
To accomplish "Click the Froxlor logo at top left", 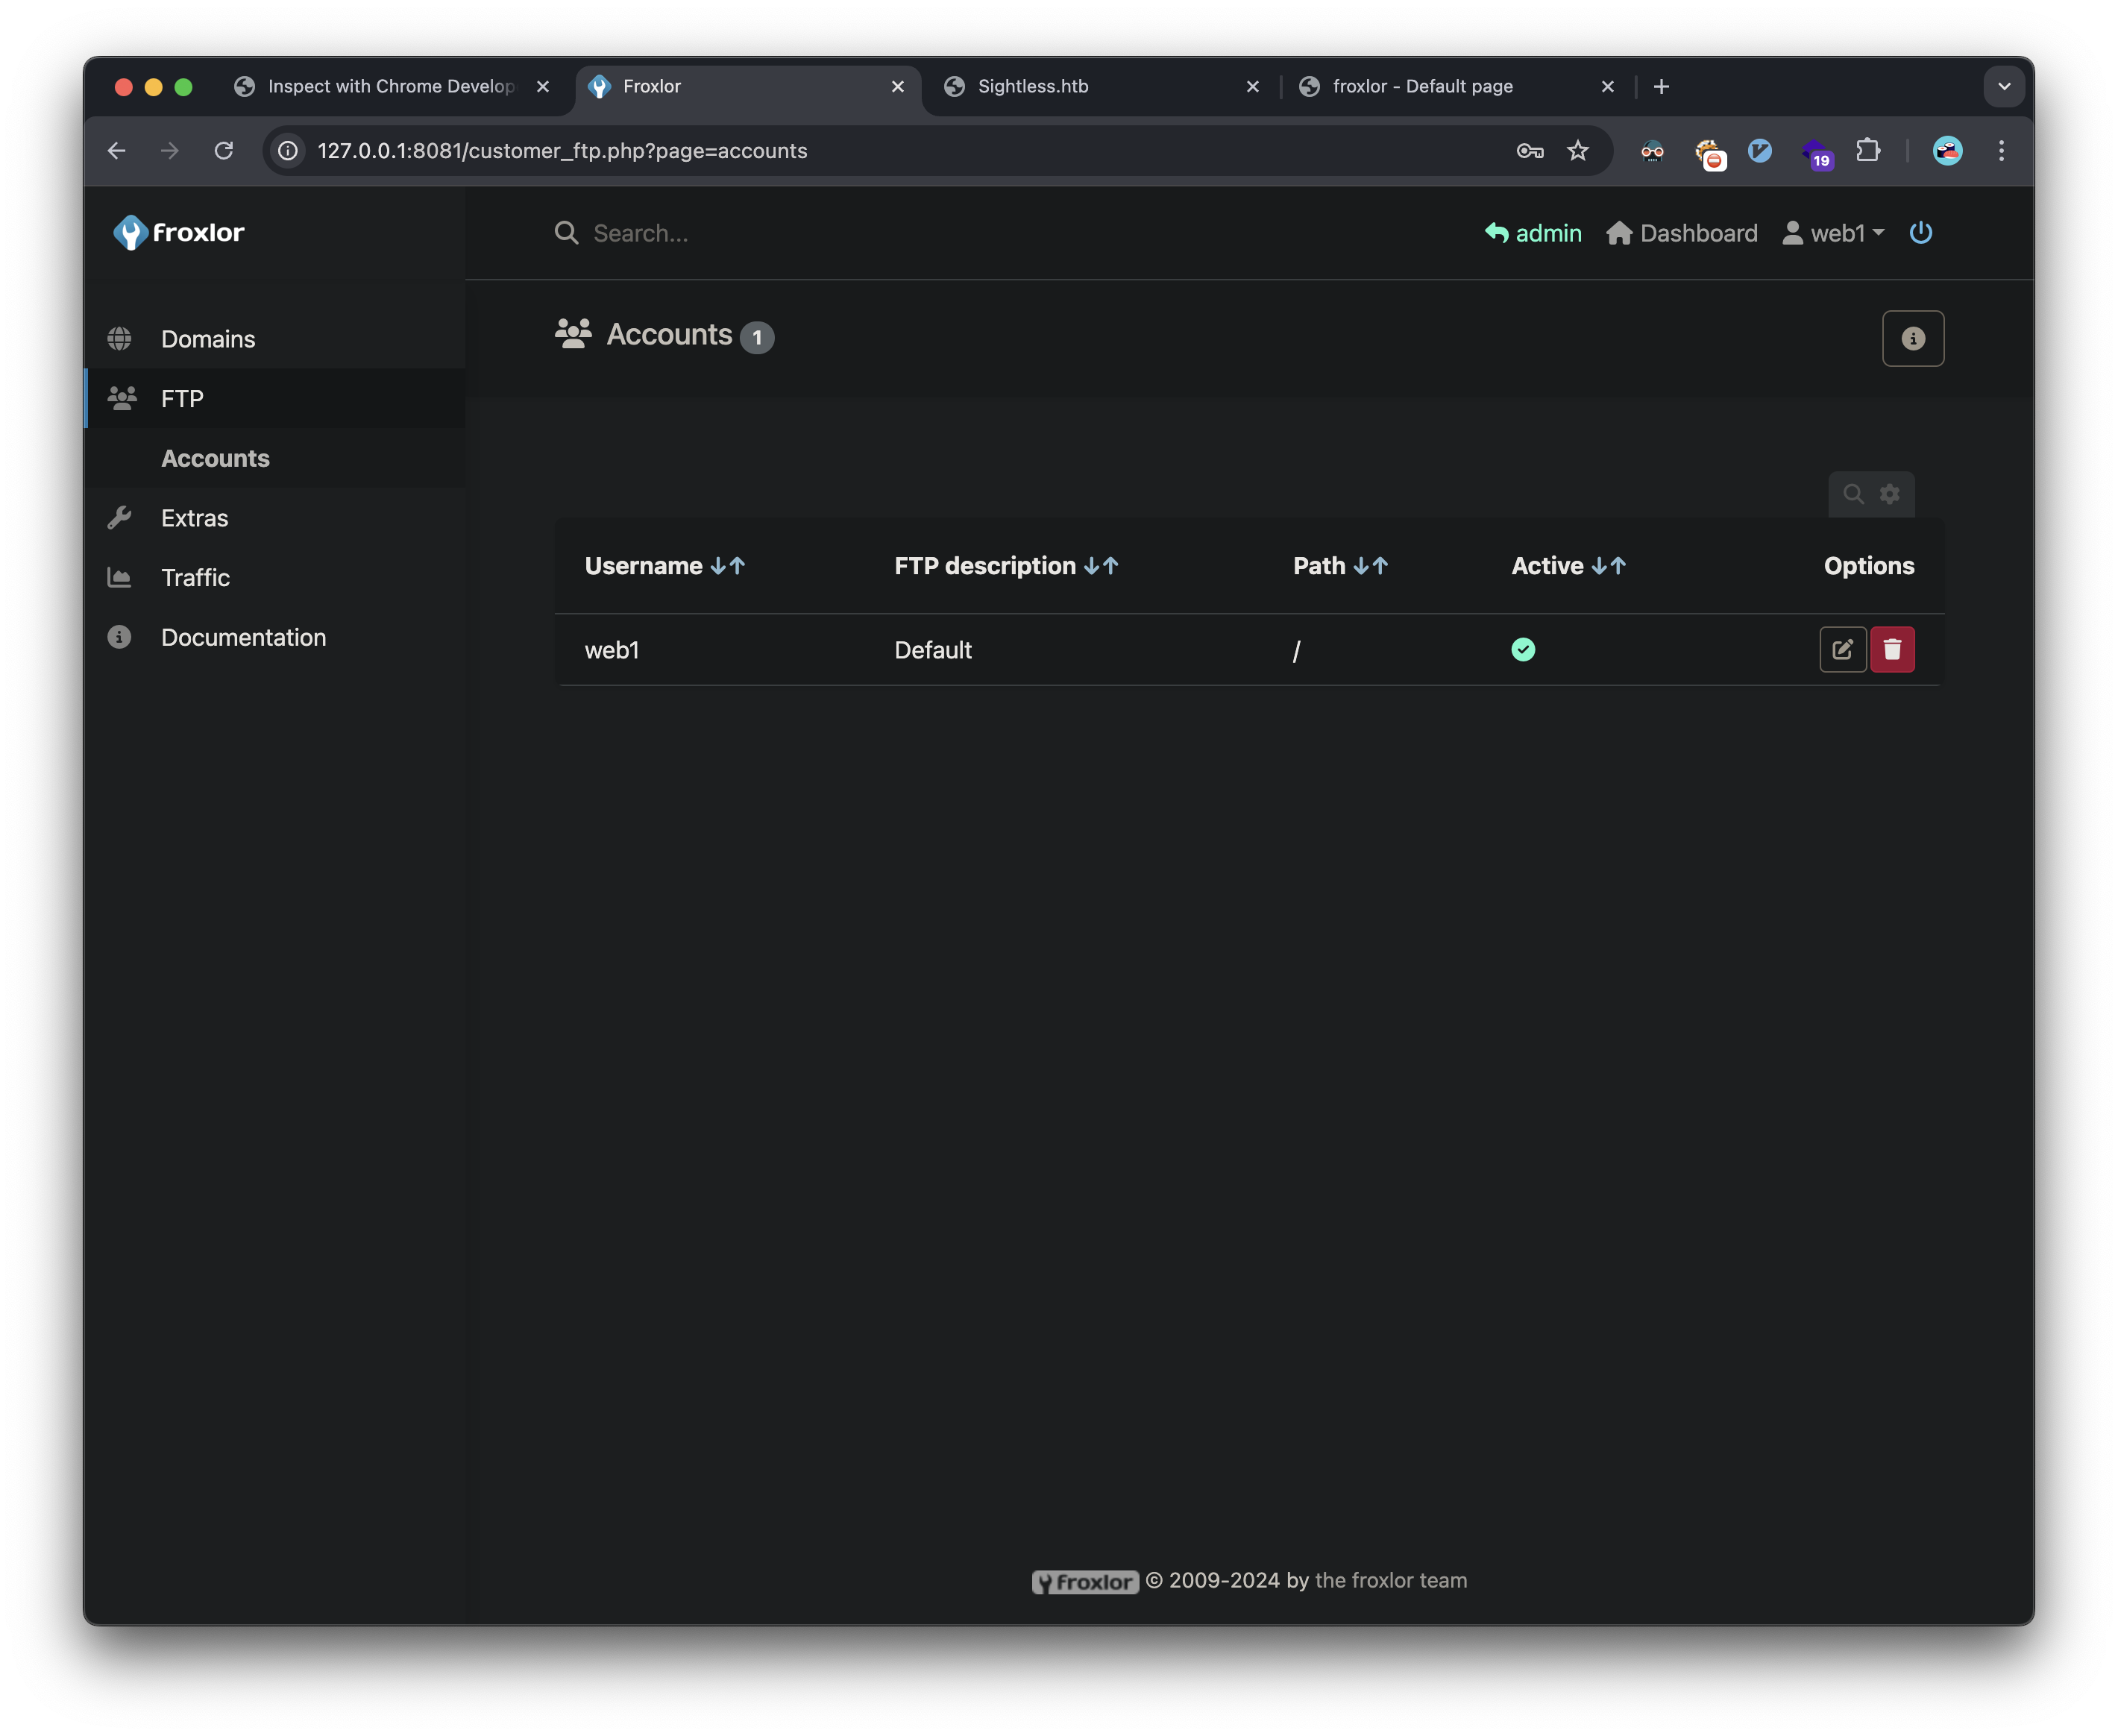I will coord(179,232).
